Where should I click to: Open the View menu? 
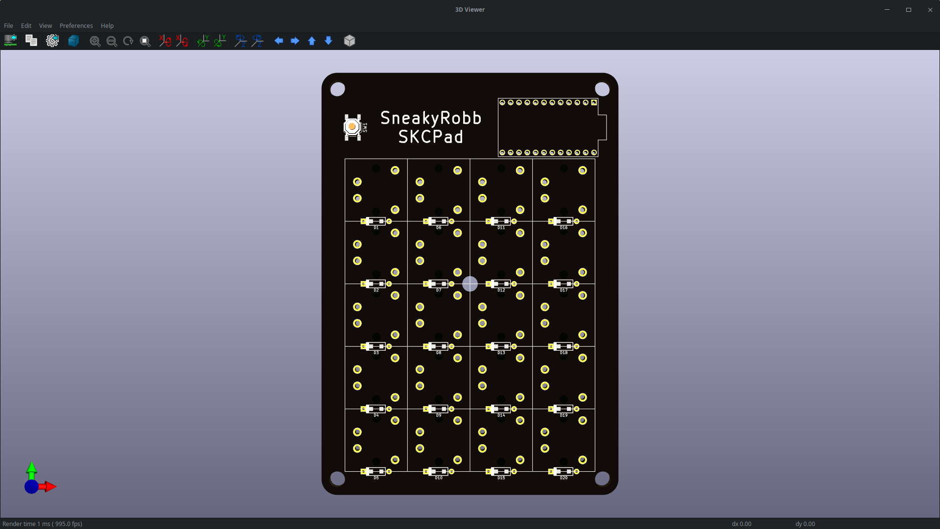click(45, 25)
